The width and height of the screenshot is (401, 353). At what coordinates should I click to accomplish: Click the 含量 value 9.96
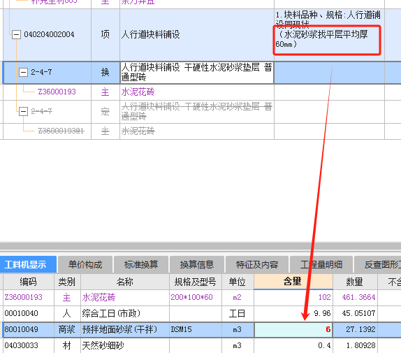click(293, 314)
